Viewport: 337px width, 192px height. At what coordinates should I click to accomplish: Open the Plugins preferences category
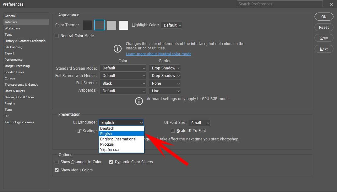(x=26, y=104)
